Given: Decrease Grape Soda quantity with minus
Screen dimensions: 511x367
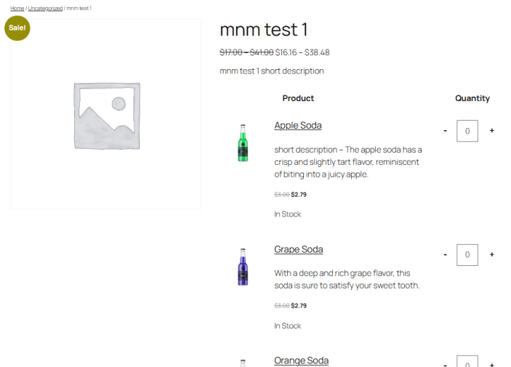Looking at the screenshot, I should [x=445, y=255].
